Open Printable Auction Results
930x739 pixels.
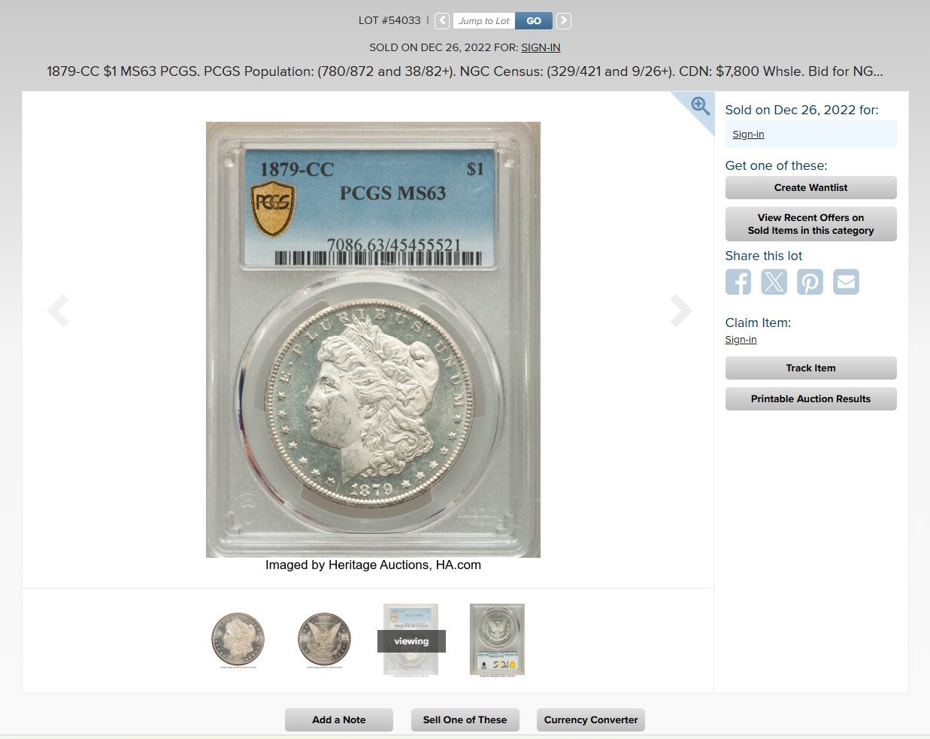(810, 398)
